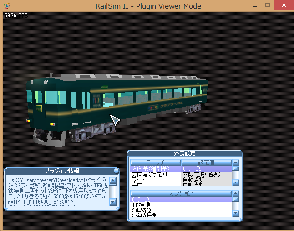Click the スイッチ column header
This screenshot has width=294, height=231.
pyautogui.click(x=156, y=162)
